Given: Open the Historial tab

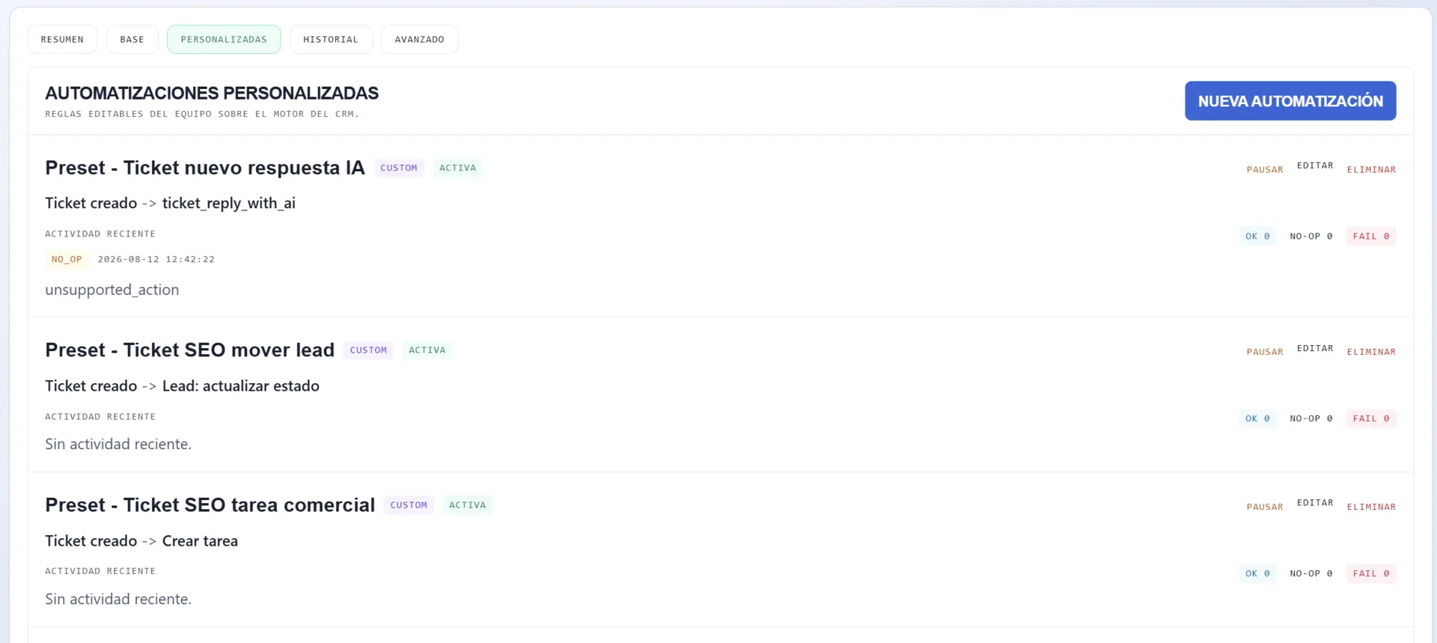Looking at the screenshot, I should (x=331, y=40).
